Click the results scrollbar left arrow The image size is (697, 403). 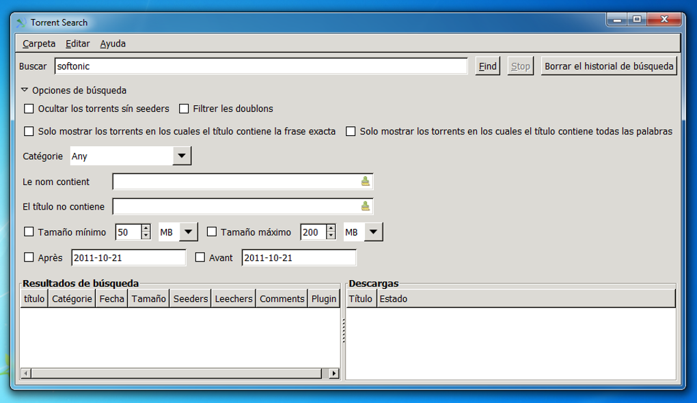[x=26, y=373]
